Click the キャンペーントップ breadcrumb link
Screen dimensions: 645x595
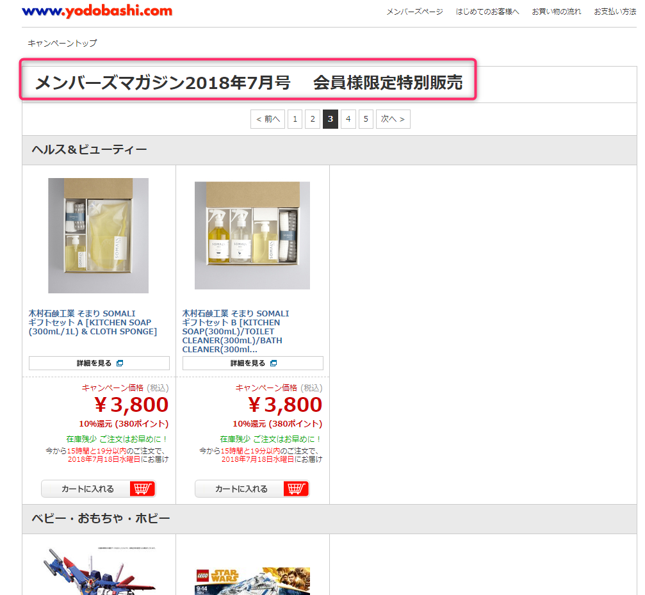[63, 43]
